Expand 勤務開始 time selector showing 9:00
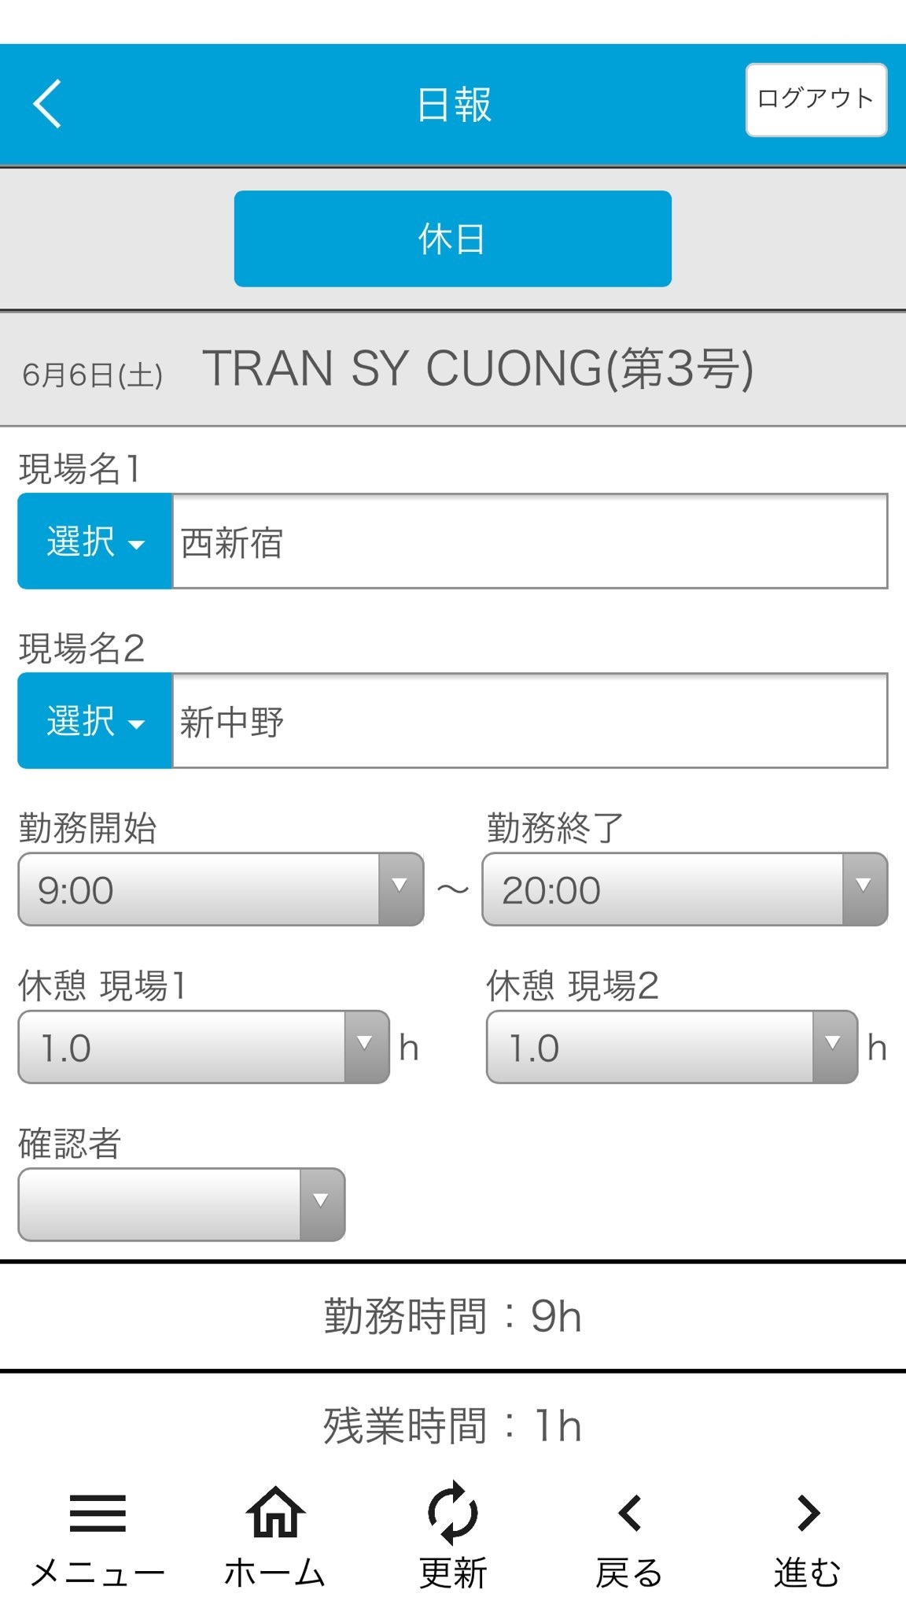The image size is (906, 1612). coord(221,889)
